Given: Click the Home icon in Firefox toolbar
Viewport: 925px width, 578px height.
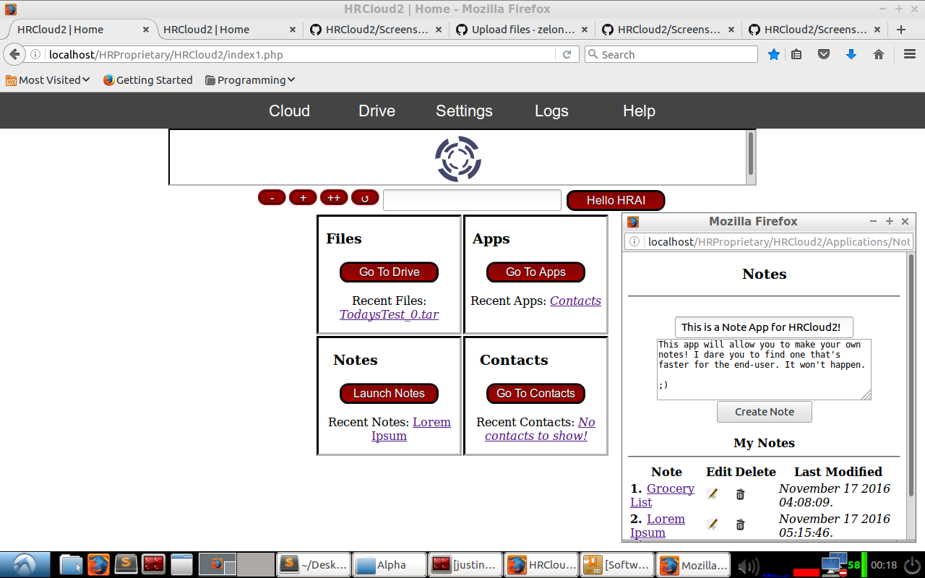Looking at the screenshot, I should (x=877, y=53).
